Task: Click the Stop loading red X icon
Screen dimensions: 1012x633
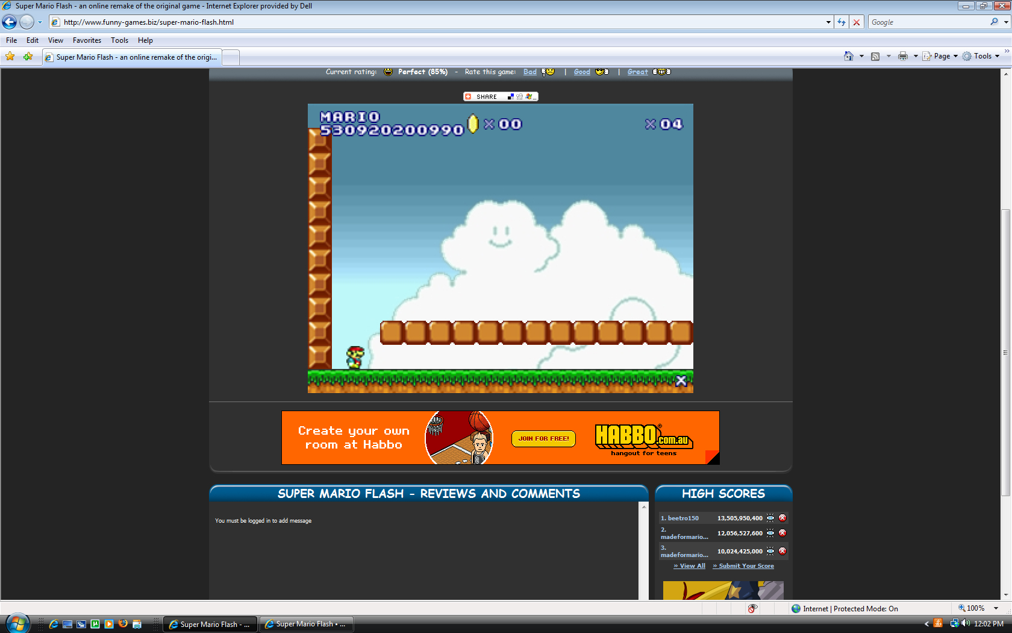Action: tap(857, 22)
